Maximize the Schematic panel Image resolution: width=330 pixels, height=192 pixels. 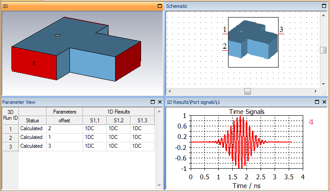tap(324, 6)
